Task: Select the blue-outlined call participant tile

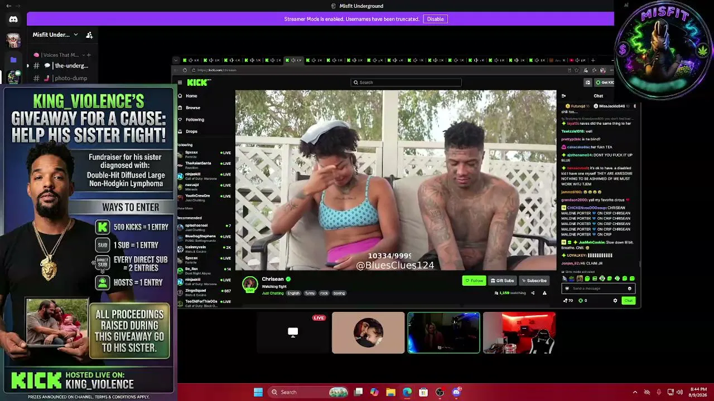Action: point(443,332)
